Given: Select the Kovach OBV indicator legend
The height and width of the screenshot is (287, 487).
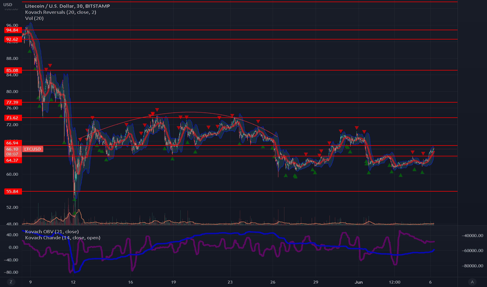Looking at the screenshot, I should (52, 232).
